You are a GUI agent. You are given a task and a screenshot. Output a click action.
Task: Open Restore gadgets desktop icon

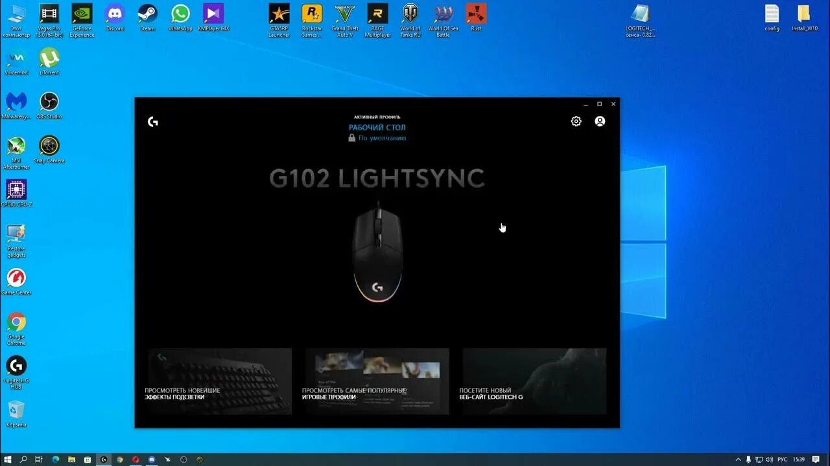(x=16, y=241)
